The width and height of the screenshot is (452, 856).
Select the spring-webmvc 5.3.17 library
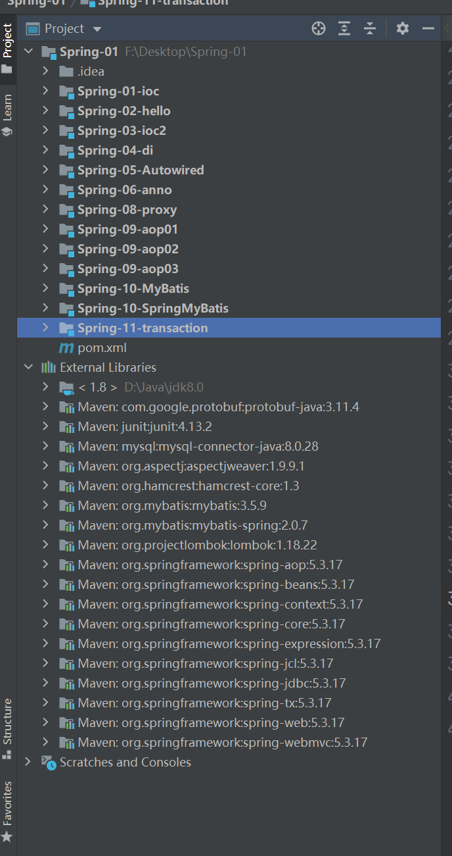click(222, 742)
